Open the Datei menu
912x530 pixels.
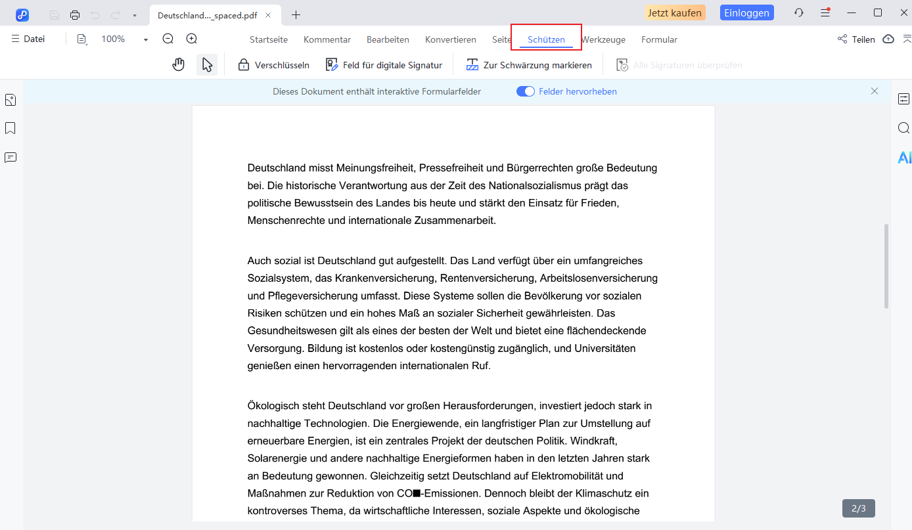coord(28,38)
